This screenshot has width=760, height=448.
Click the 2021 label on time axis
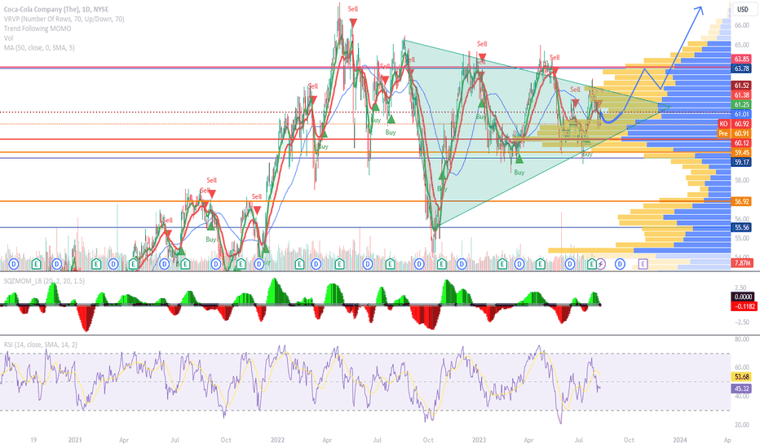[x=75, y=440]
